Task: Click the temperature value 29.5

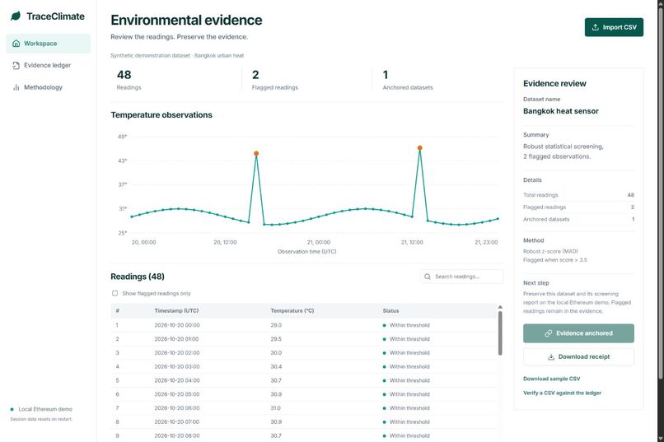Action: [x=276, y=339]
